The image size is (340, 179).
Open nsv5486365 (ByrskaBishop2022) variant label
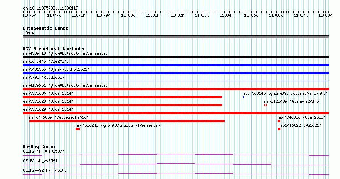tap(56, 69)
